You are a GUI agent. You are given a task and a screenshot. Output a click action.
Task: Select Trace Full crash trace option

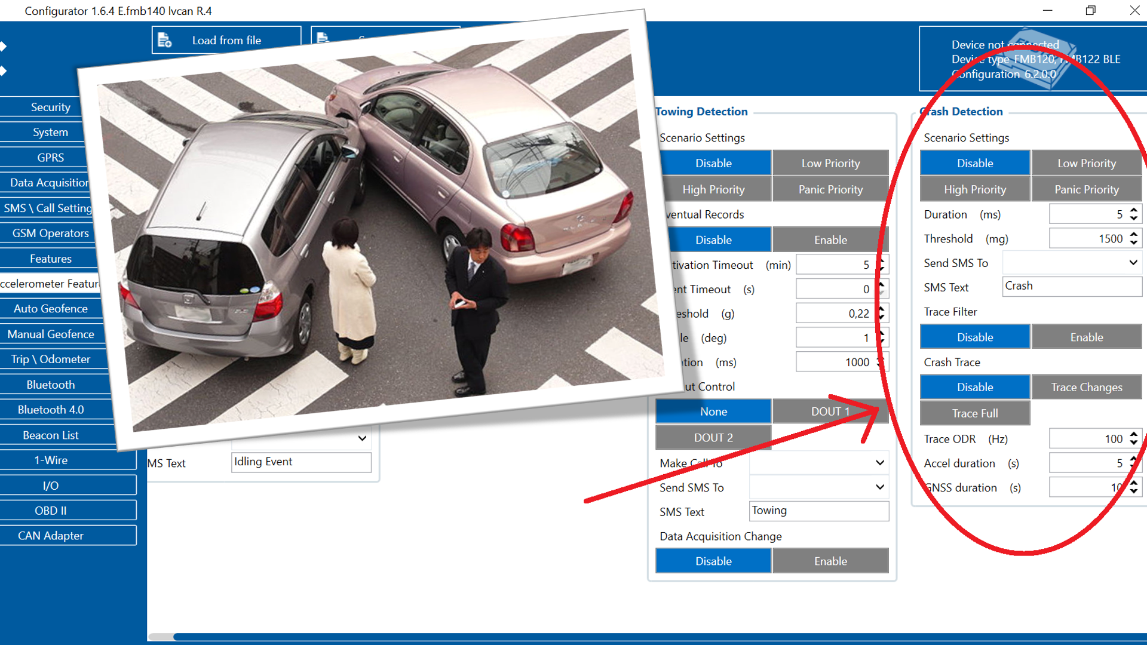pyautogui.click(x=974, y=413)
